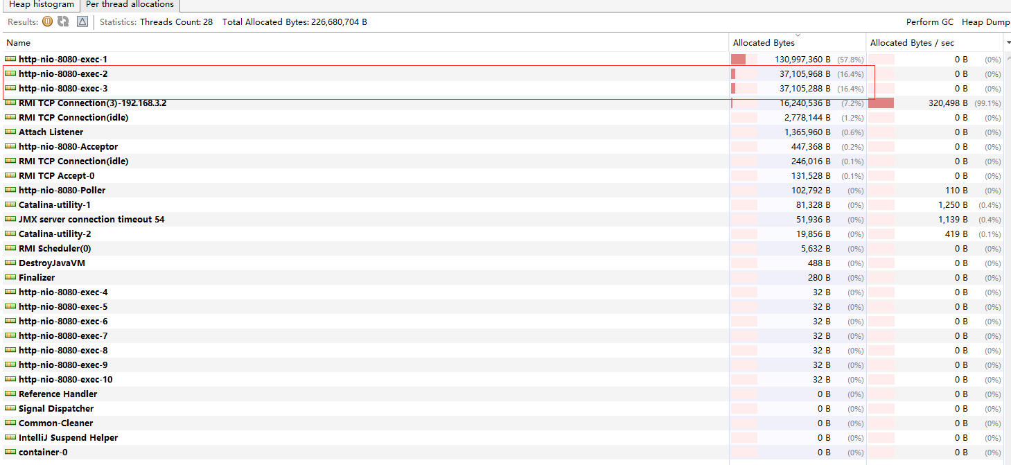
Task: Click thread icon beside Catalina-utility-1
Action: point(10,204)
